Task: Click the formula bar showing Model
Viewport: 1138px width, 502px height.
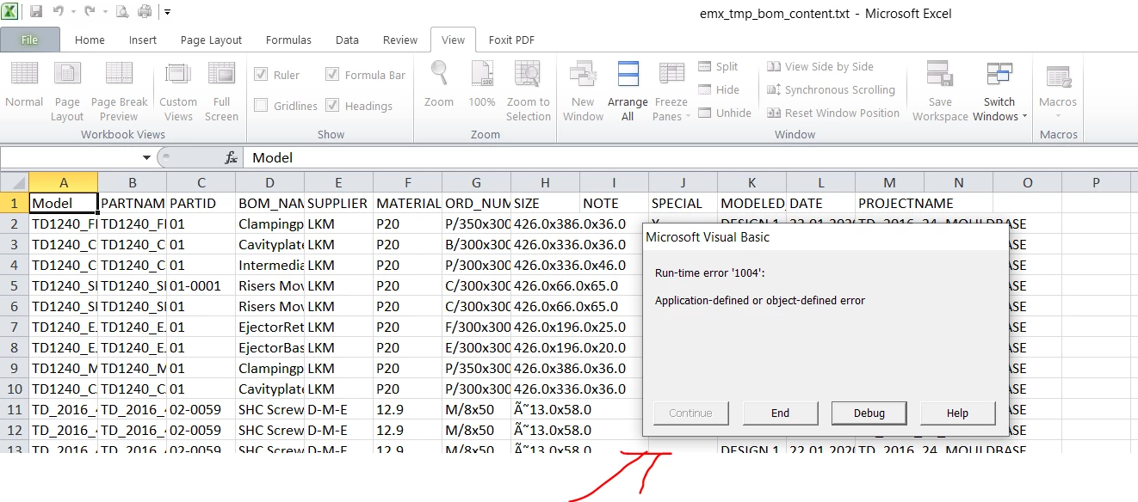Action: pyautogui.click(x=689, y=158)
